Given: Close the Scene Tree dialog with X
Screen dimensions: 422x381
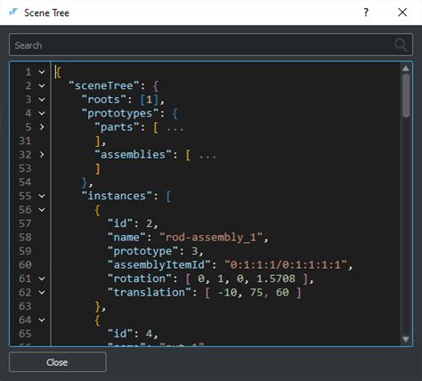Looking at the screenshot, I should tap(402, 12).
